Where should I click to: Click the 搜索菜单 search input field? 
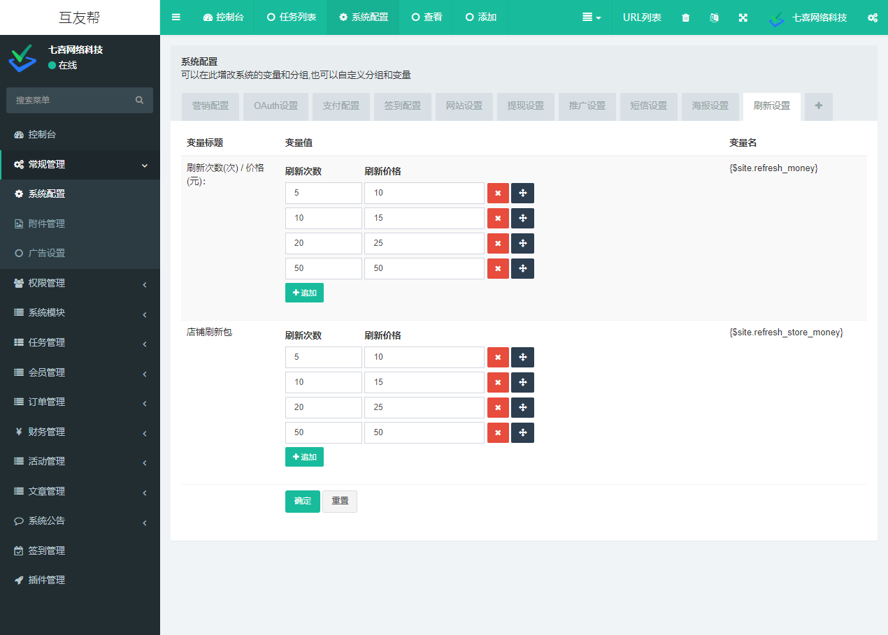point(70,101)
